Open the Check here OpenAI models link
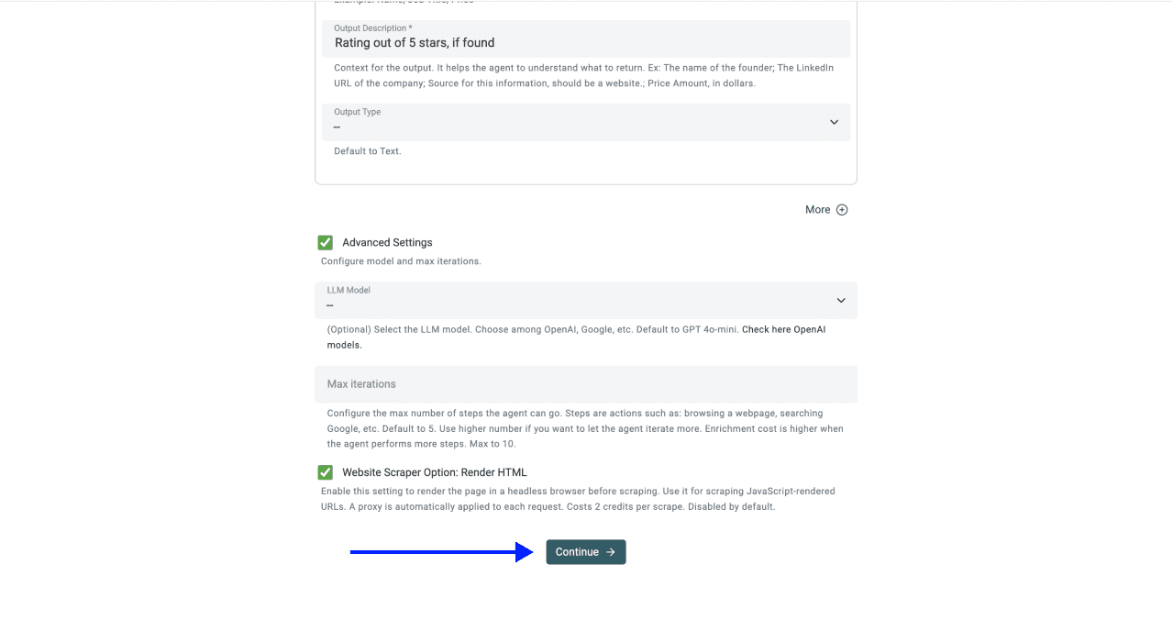The width and height of the screenshot is (1173, 642). 782,328
